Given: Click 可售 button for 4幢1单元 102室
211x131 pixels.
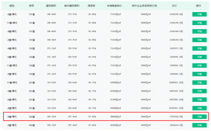Looking at the screenshot, I should 199,49.
